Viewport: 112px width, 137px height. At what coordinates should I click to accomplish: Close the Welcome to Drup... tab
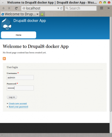(38, 14)
